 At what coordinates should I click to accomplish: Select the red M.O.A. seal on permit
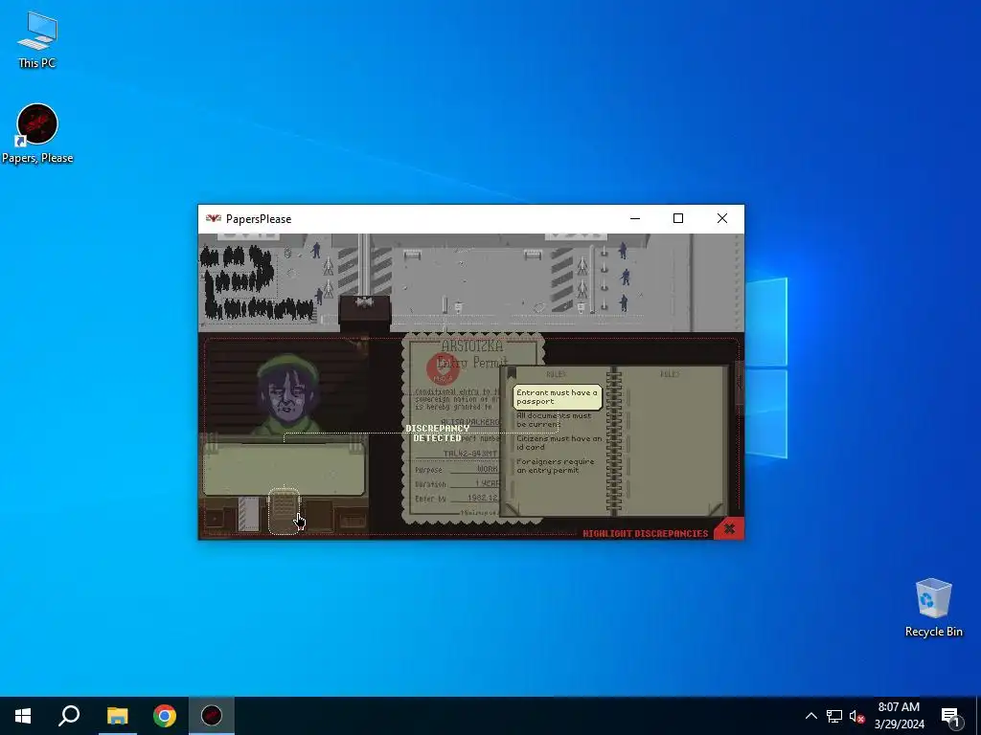tap(443, 367)
